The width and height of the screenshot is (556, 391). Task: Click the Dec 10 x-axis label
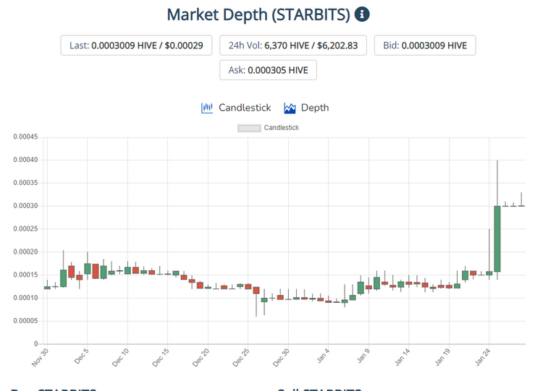click(x=120, y=357)
